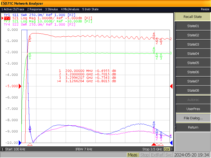Viewport: 211px width, 158px height.
Task: Click the Recall State softkey header
Action: tap(193, 17)
